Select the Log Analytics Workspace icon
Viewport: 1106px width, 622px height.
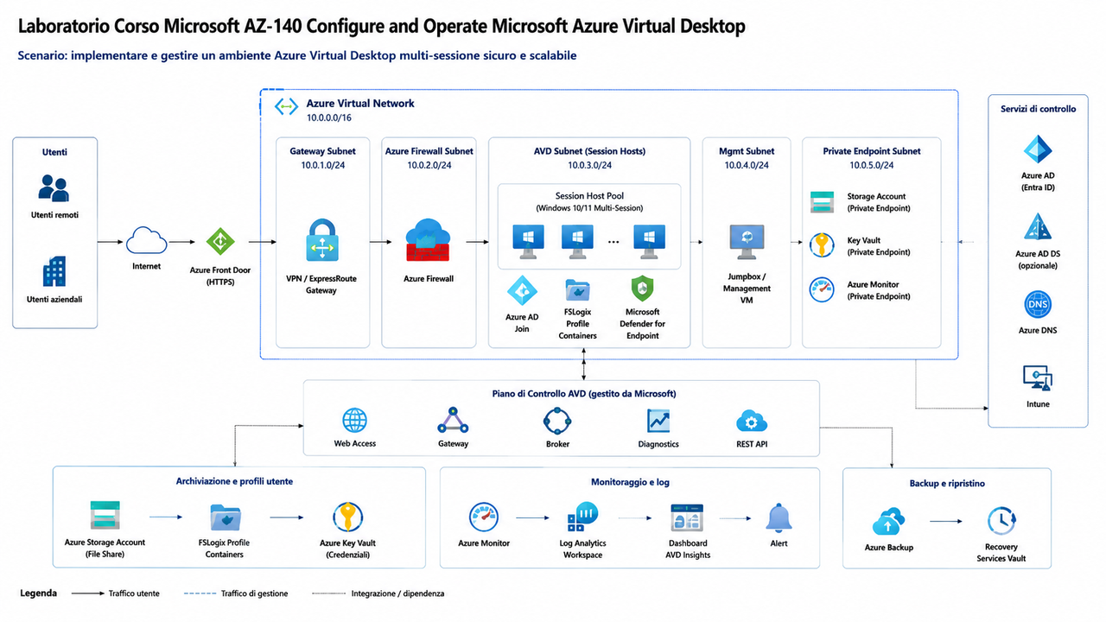click(583, 517)
